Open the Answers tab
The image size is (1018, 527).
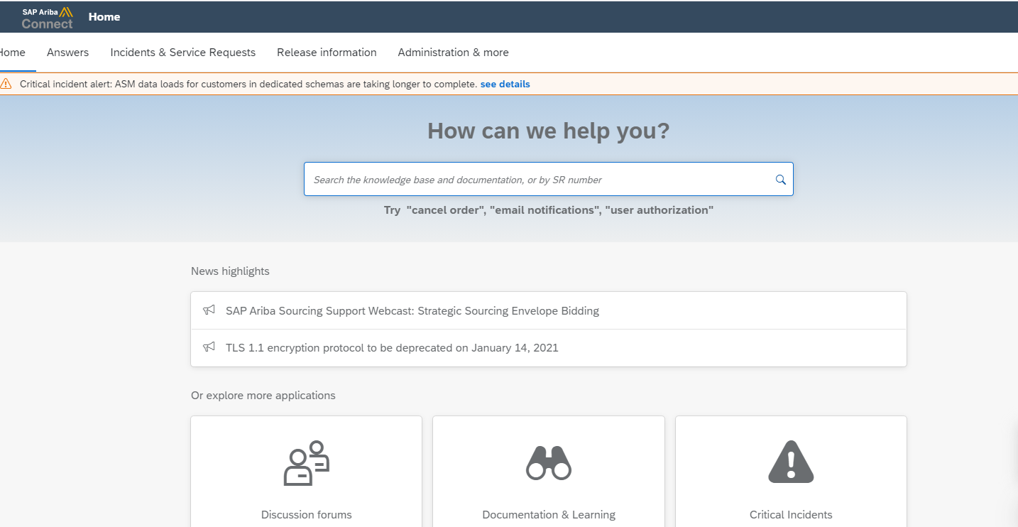coord(67,53)
